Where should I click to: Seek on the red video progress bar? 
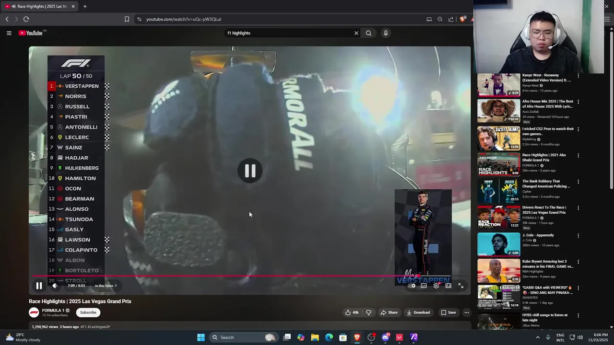coord(242,276)
